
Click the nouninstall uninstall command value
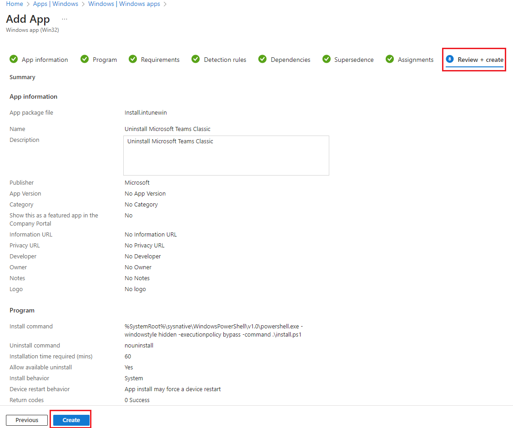pyautogui.click(x=139, y=346)
